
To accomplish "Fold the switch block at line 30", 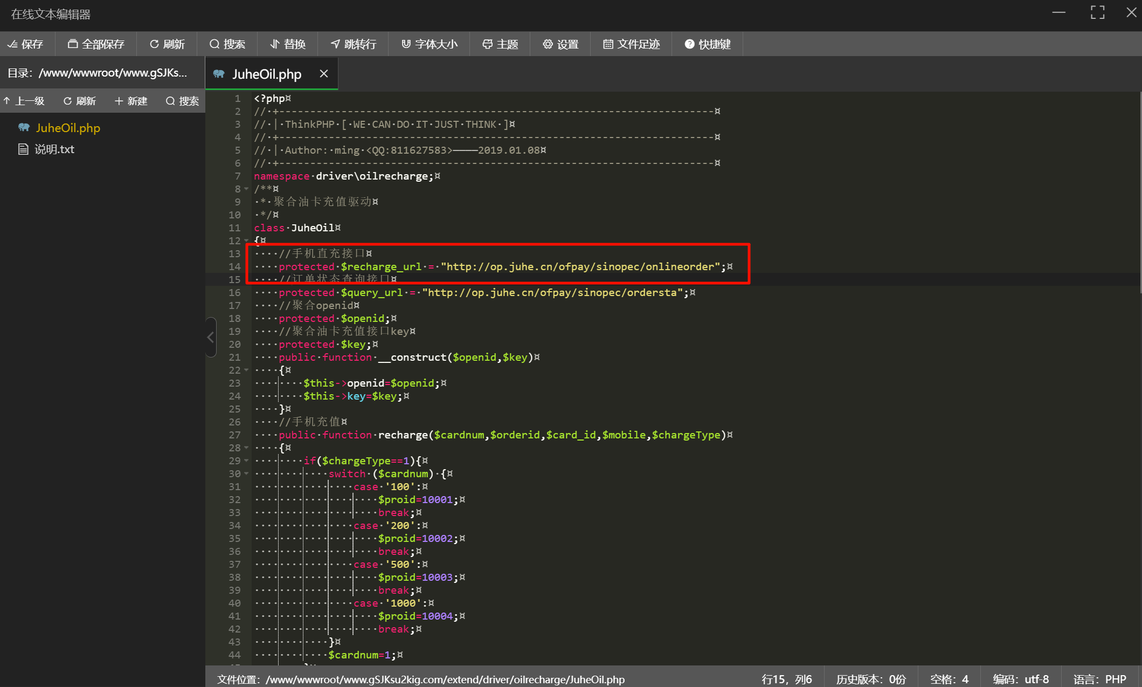I will tap(246, 473).
